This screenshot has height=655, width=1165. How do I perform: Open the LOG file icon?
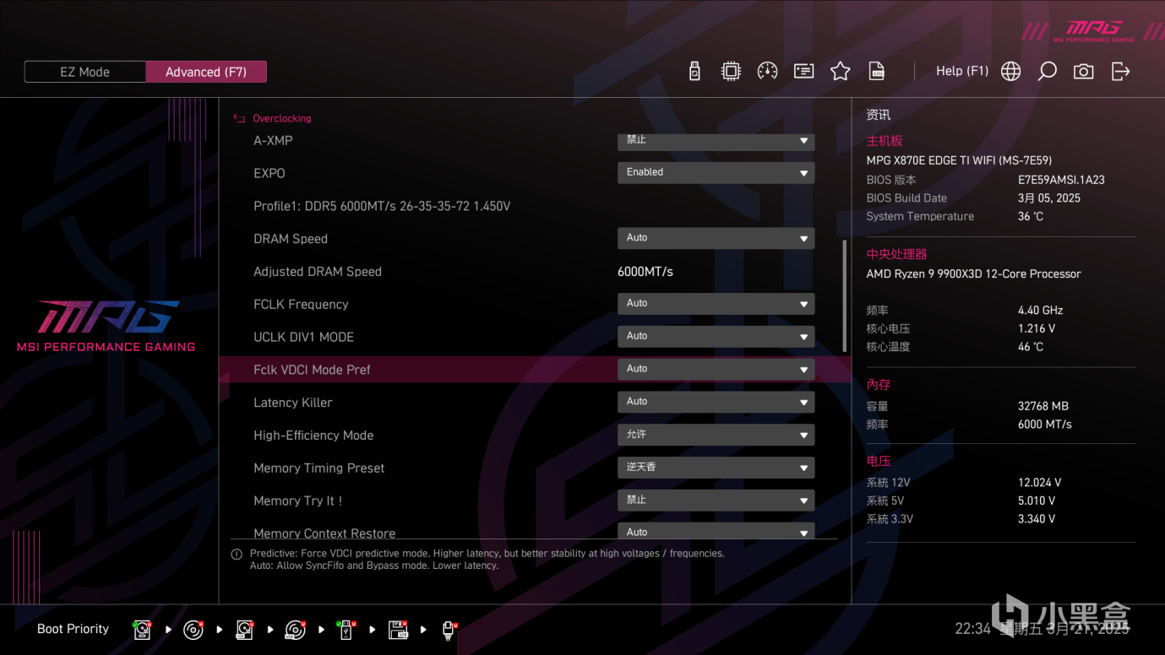click(x=877, y=72)
